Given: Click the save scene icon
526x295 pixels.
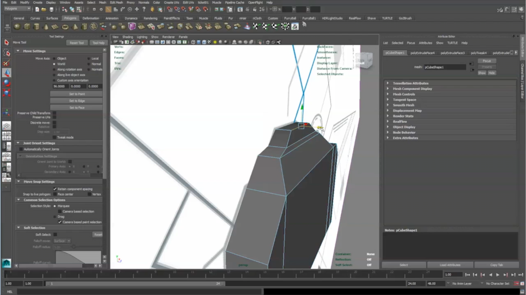Looking at the screenshot, I should tap(51, 9).
